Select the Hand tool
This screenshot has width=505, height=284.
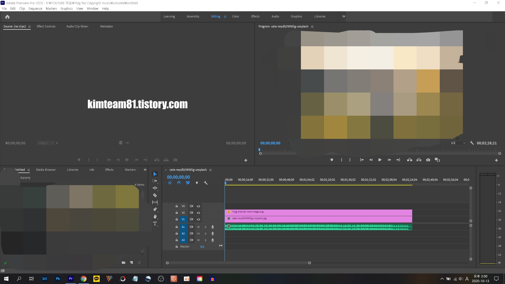coord(155,216)
